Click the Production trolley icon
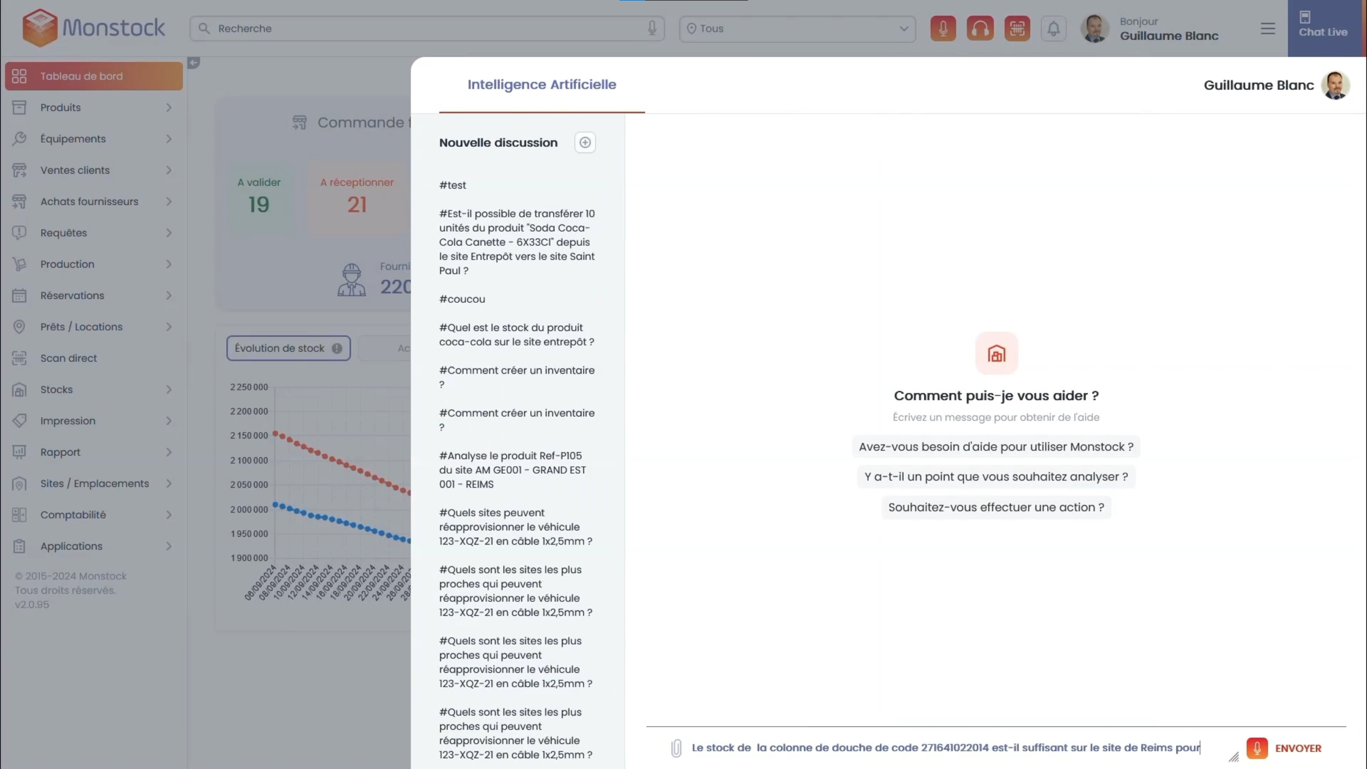The width and height of the screenshot is (1367, 769). pos(19,264)
